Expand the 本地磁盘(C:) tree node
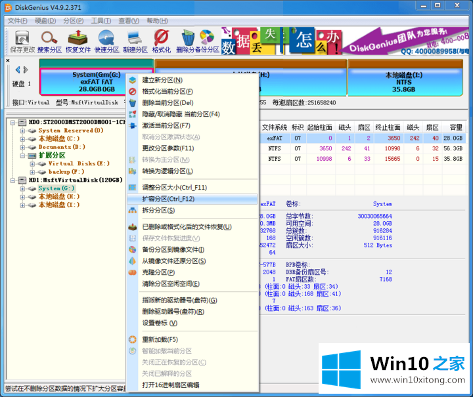This screenshot has width=473, height=397. [x=22, y=139]
